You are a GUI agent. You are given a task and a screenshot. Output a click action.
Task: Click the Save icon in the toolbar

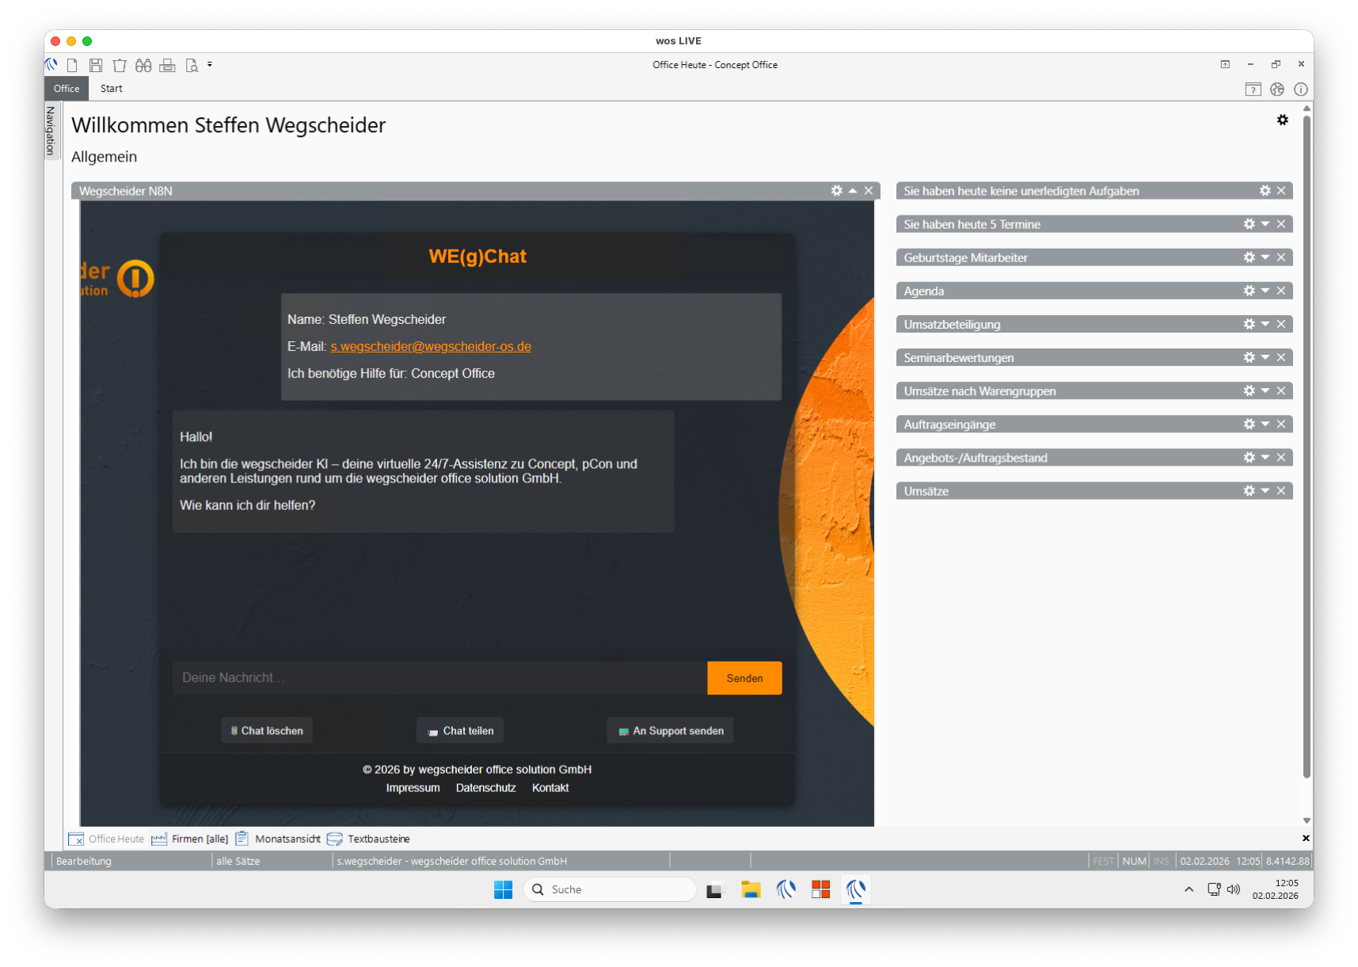click(96, 65)
